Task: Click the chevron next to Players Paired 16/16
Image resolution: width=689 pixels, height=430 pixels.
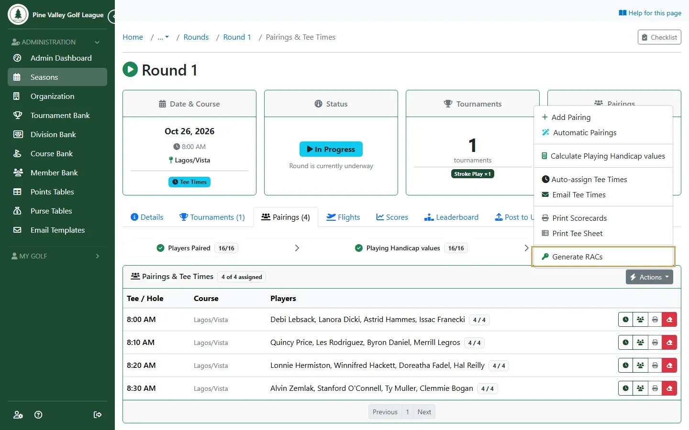Action: tap(297, 248)
